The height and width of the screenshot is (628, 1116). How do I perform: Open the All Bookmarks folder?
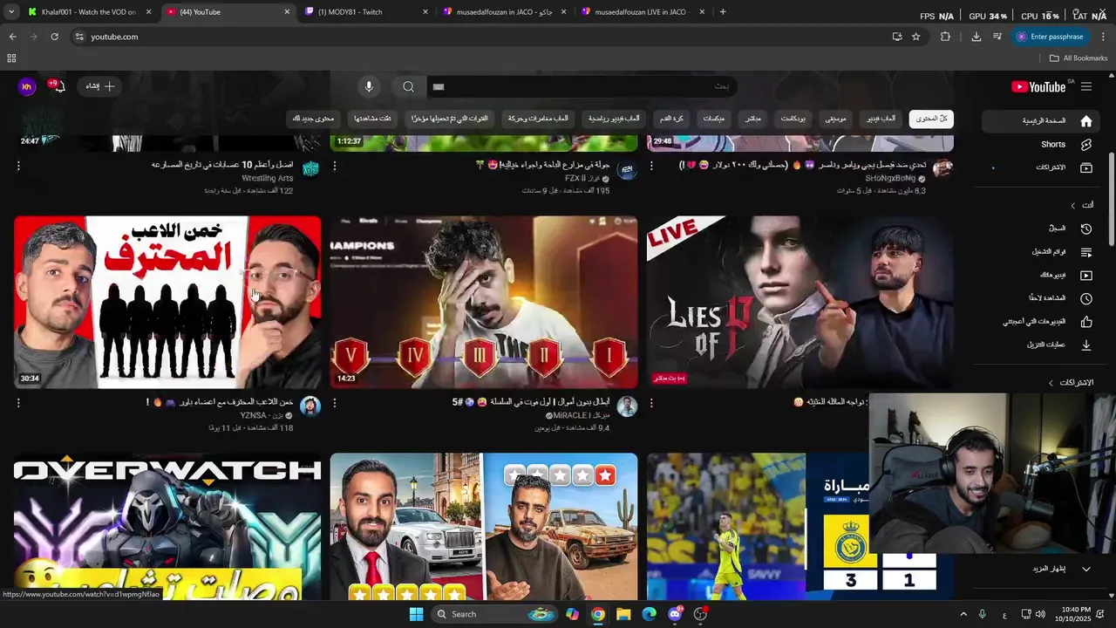click(x=1079, y=58)
